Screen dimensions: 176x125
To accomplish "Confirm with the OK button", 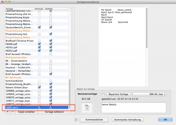I will click(165, 120).
